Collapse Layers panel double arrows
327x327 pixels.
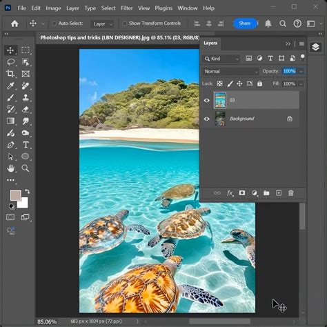[x=288, y=43]
